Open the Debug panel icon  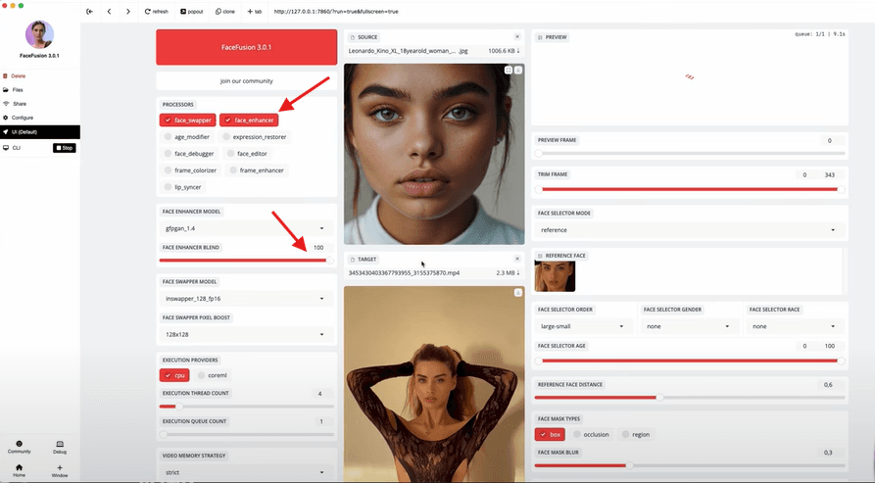coord(60,446)
